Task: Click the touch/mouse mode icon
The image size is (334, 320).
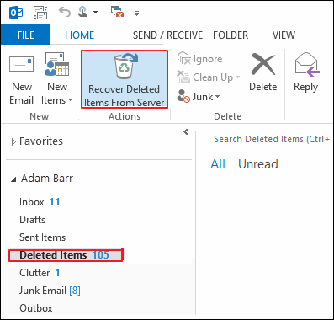Action: click(83, 12)
